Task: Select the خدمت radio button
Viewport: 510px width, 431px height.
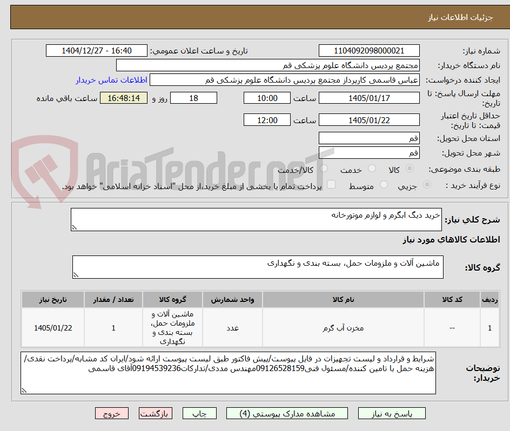Action: (372, 169)
